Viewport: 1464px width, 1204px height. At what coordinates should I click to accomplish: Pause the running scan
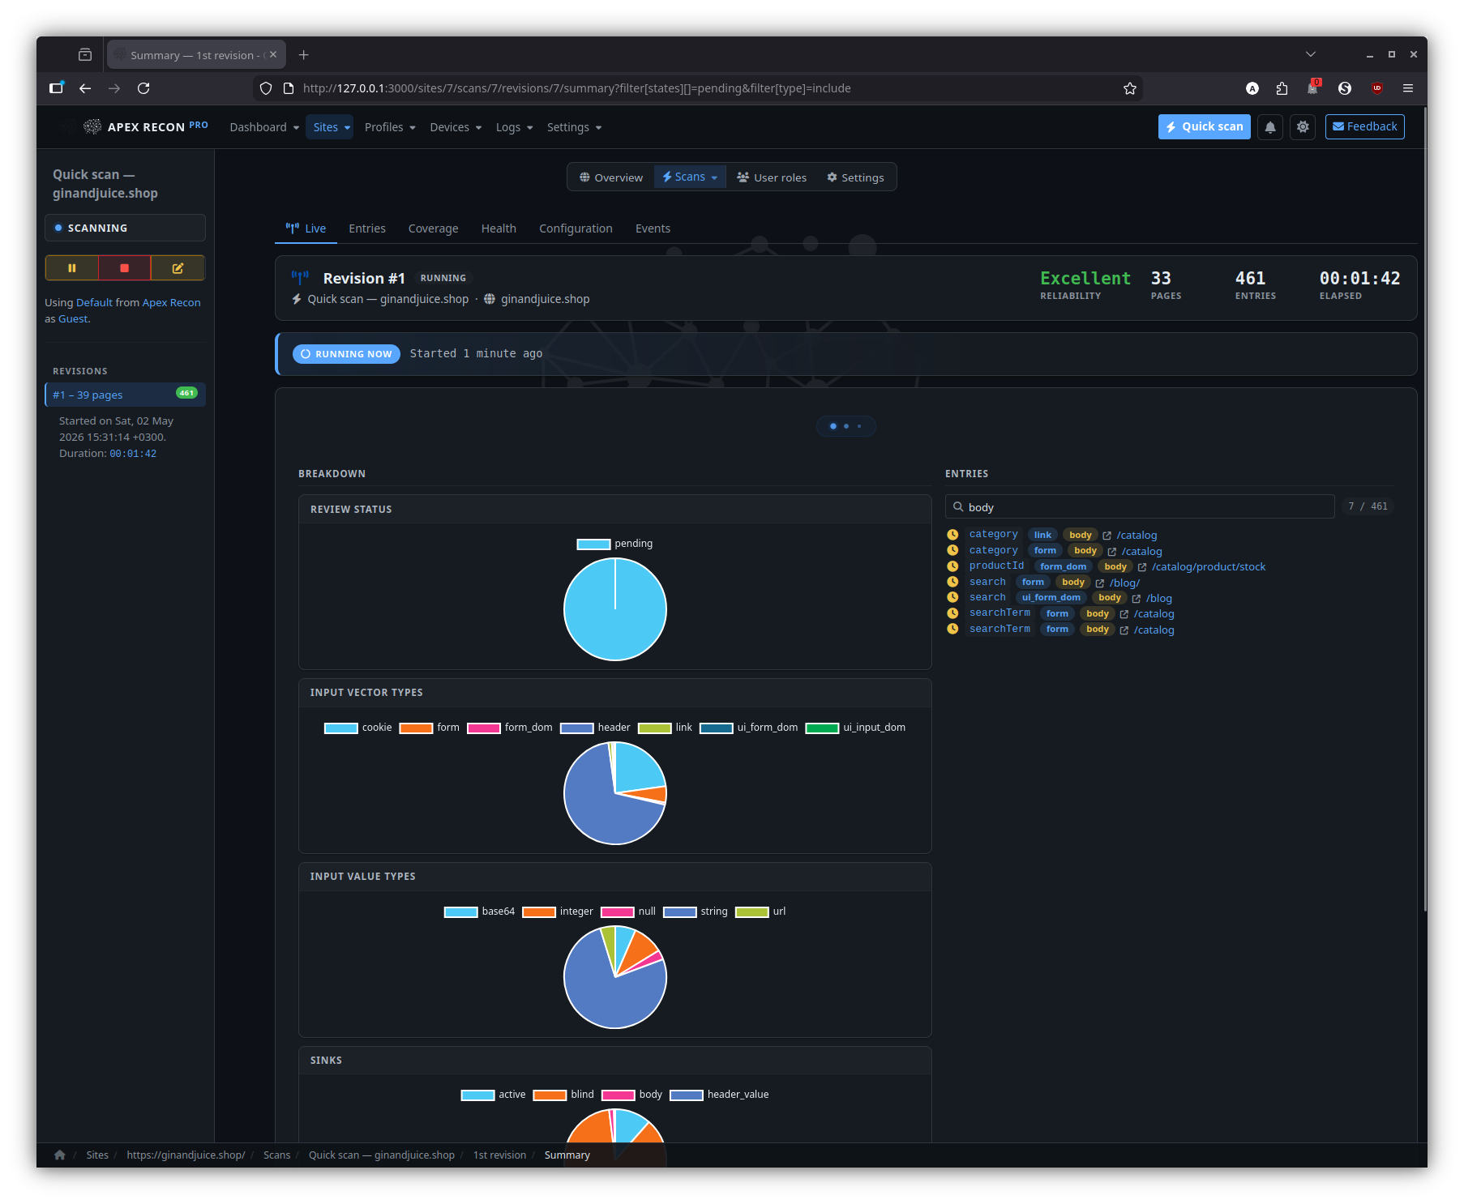pos(72,268)
